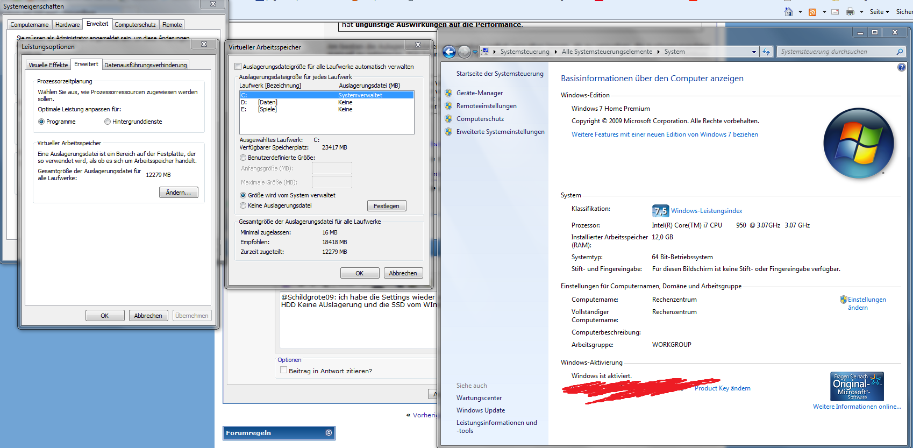Image resolution: width=913 pixels, height=448 pixels.
Task: Select the Benutzerdefinierte Größe radio button
Action: coord(243,158)
